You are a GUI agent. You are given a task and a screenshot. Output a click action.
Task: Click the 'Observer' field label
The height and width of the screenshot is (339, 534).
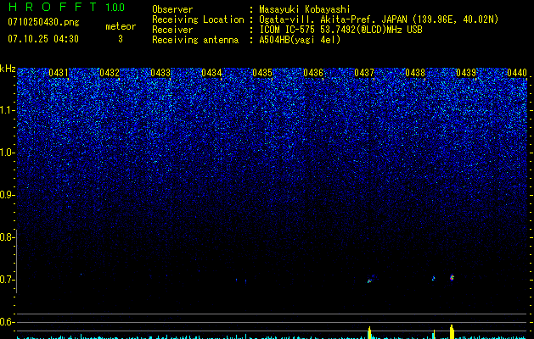pyautogui.click(x=172, y=9)
